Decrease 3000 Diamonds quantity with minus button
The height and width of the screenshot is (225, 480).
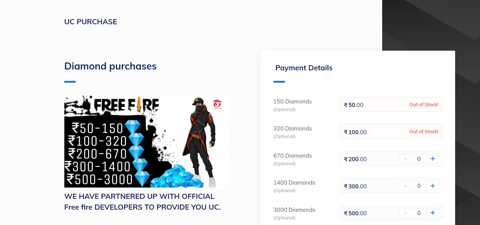click(x=405, y=213)
